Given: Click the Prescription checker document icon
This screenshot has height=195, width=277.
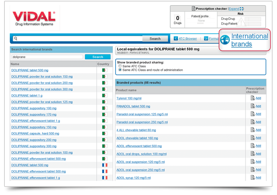Looking at the screenshot, I should click(194, 8).
